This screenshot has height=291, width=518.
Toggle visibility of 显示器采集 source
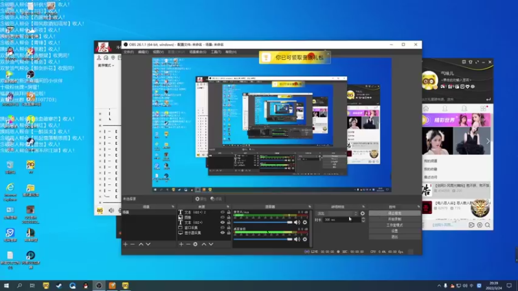tap(222, 233)
